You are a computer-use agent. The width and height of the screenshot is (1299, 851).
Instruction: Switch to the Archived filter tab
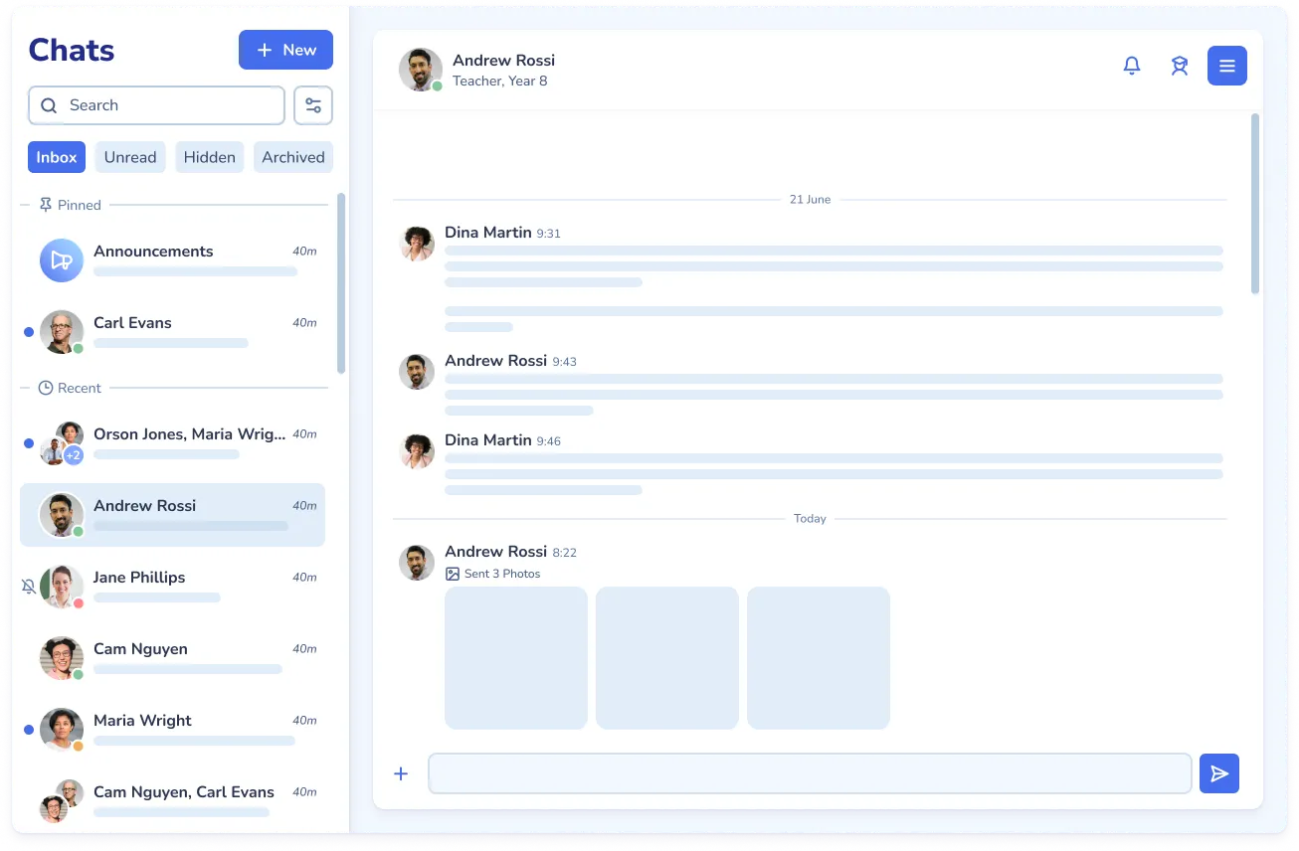point(292,156)
